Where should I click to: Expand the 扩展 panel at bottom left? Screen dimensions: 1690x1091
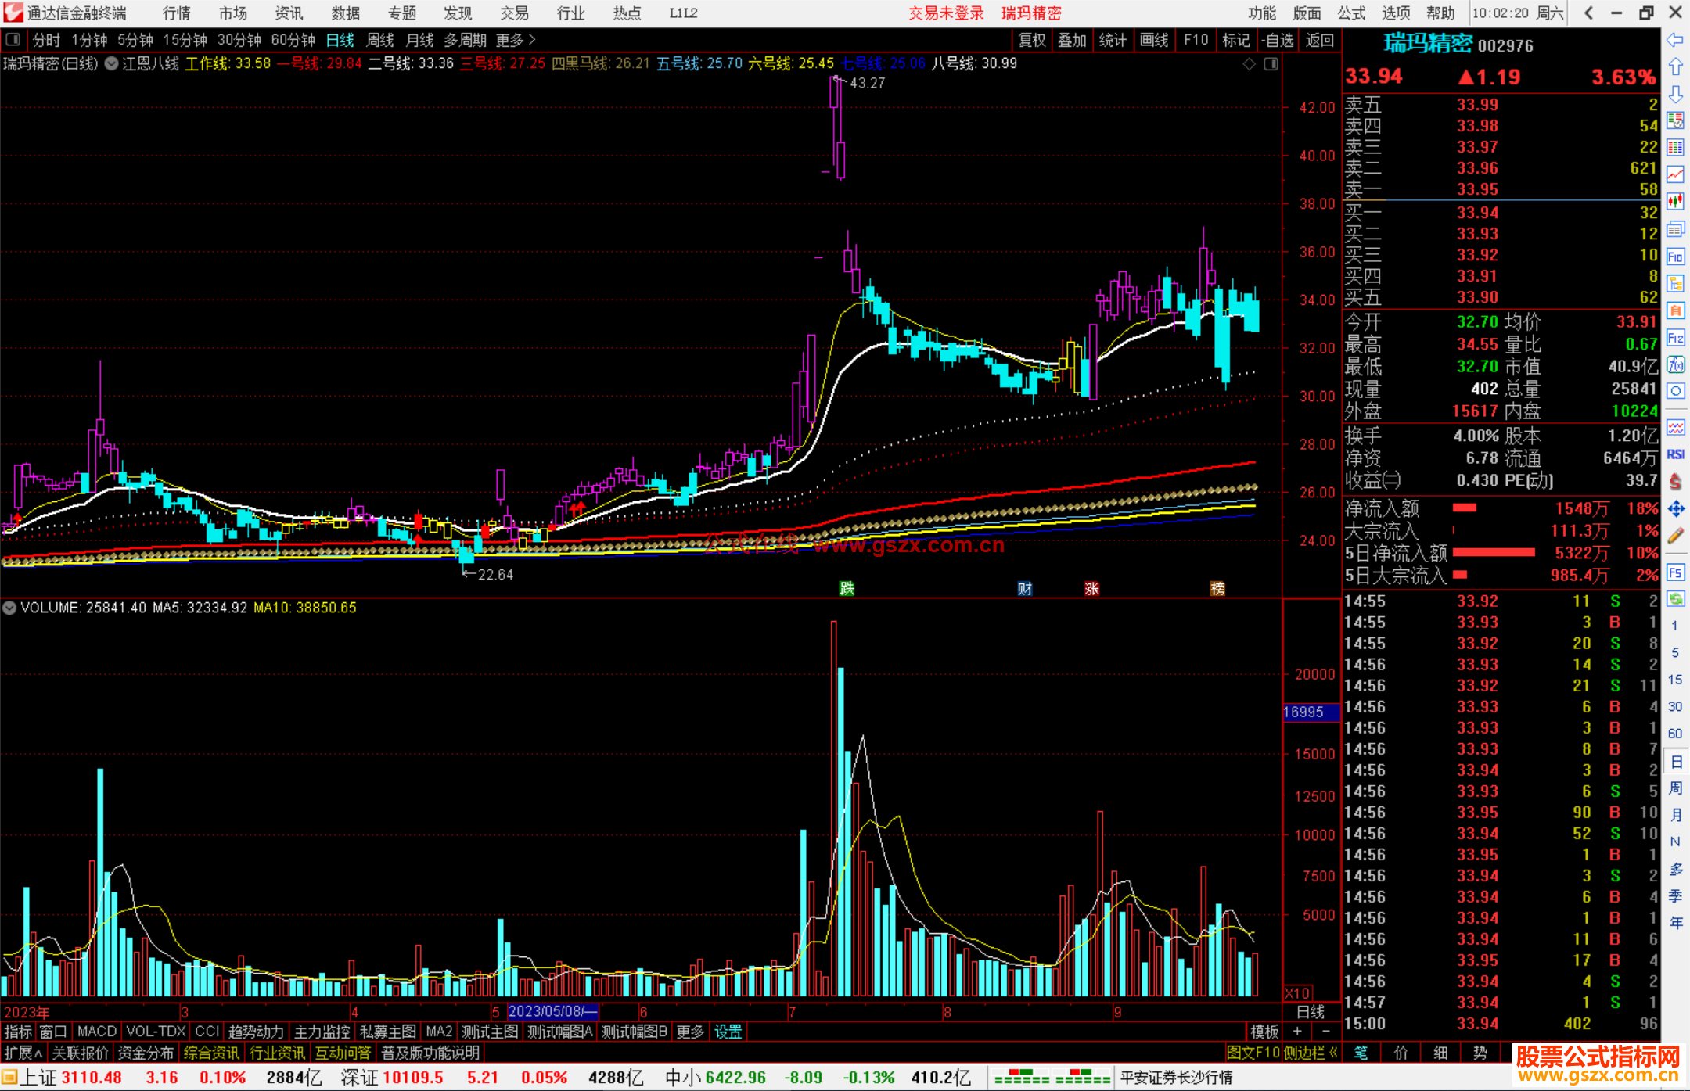click(x=23, y=1053)
